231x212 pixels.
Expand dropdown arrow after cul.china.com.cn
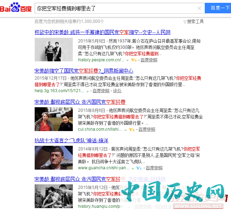(125, 130)
